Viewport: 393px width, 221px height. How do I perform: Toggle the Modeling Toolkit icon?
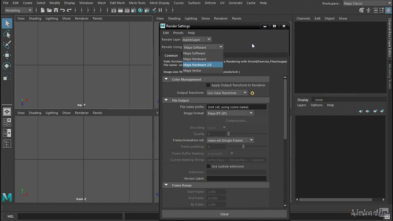pyautogui.click(x=362, y=10)
